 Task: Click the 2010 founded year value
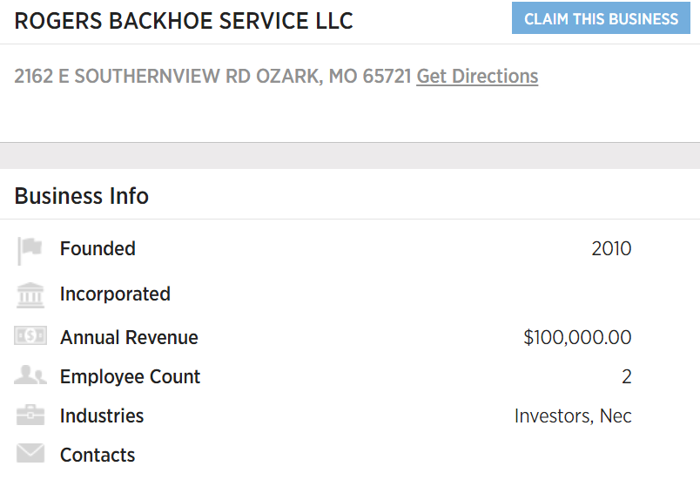[611, 248]
